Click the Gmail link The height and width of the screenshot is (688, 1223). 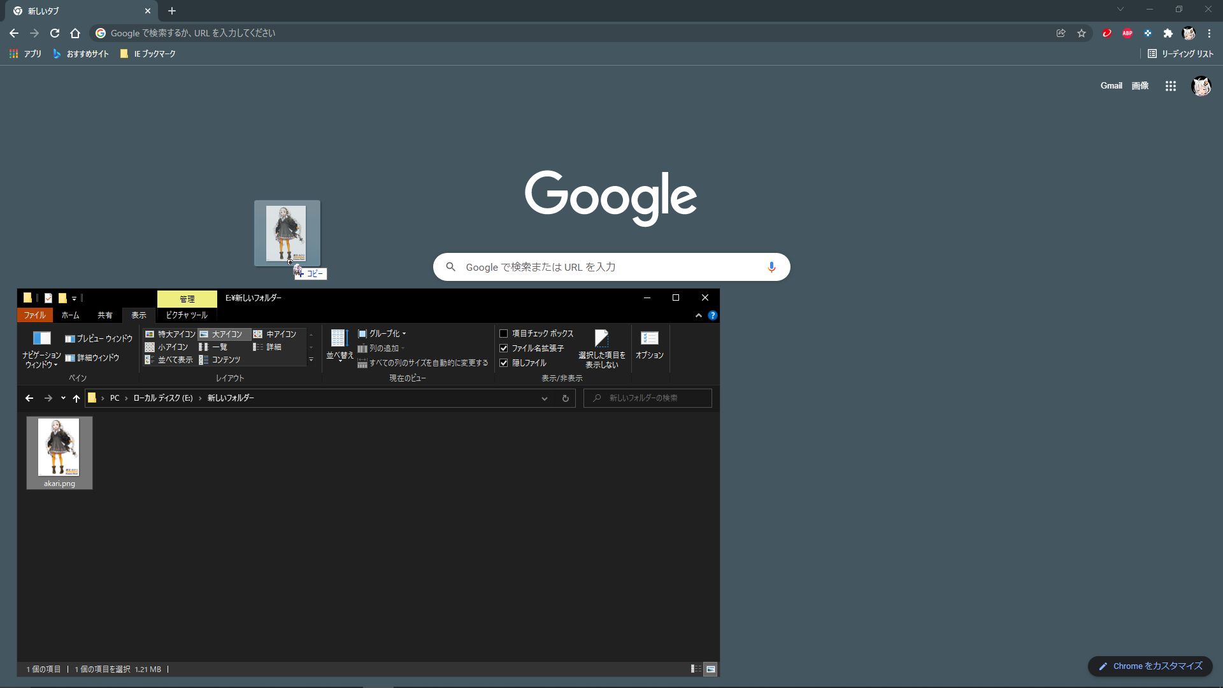1111,86
